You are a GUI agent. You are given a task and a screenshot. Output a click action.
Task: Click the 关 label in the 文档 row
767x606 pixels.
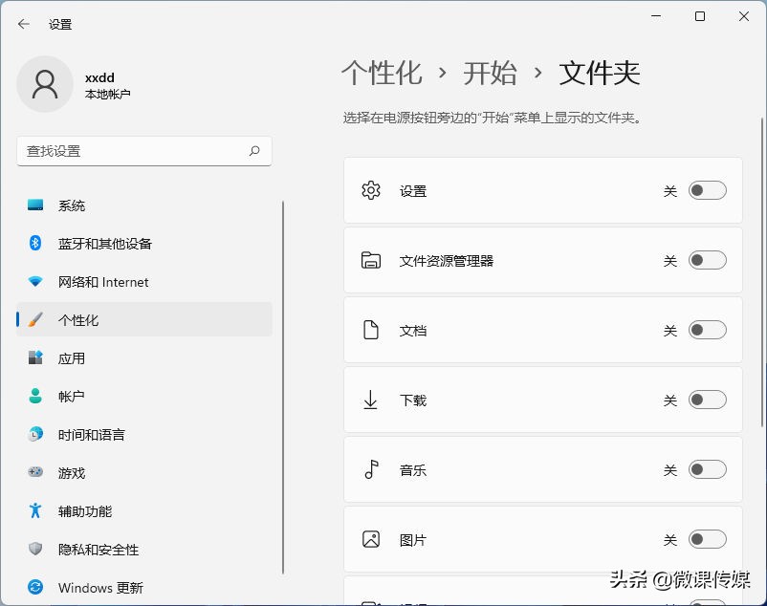click(670, 331)
